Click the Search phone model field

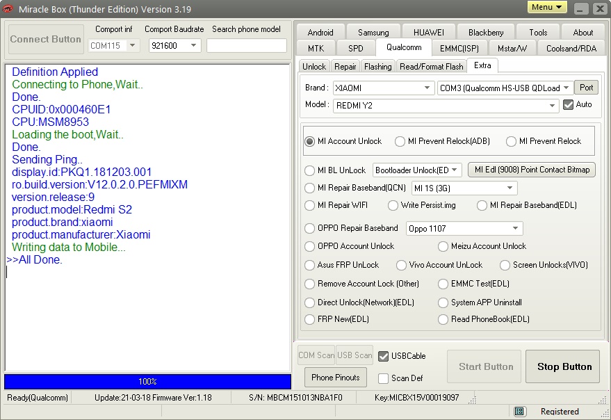(x=247, y=46)
